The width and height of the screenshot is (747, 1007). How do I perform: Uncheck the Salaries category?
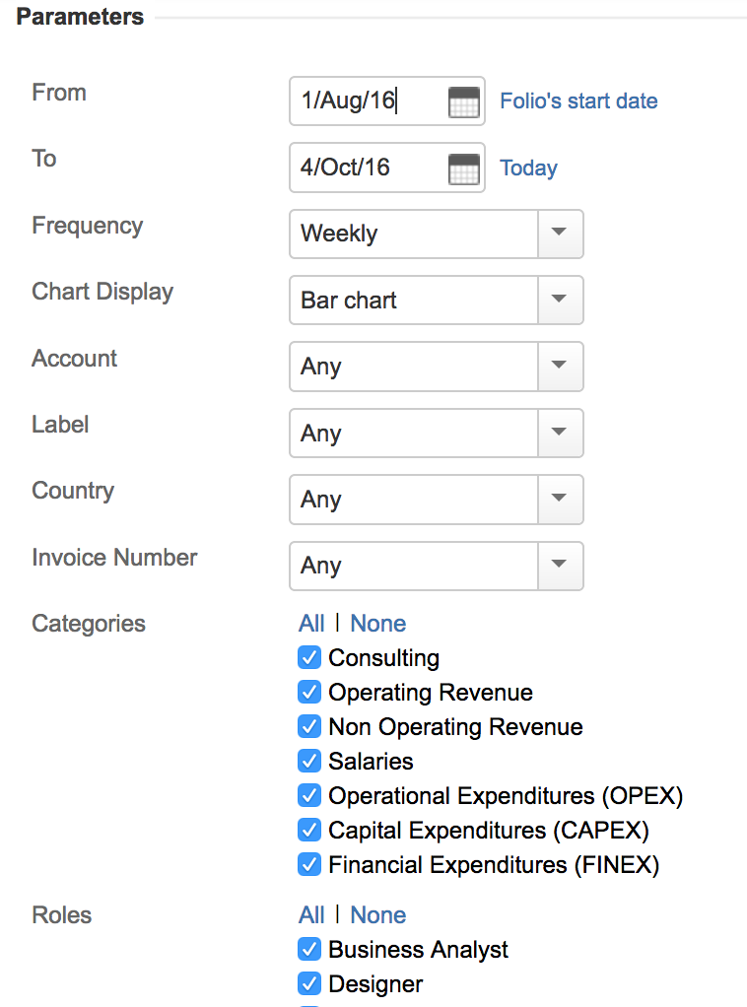pyautogui.click(x=309, y=762)
